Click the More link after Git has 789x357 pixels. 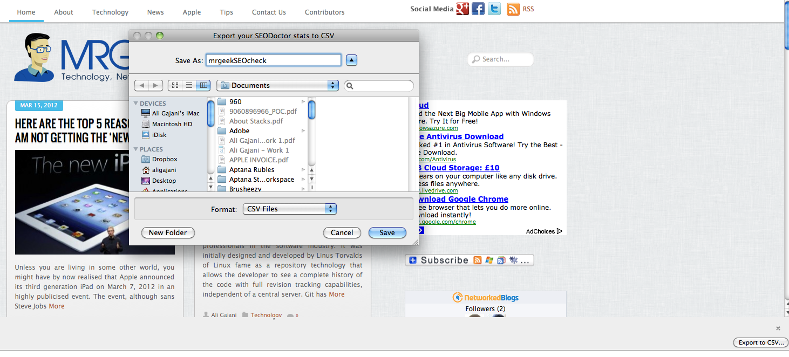pos(337,294)
